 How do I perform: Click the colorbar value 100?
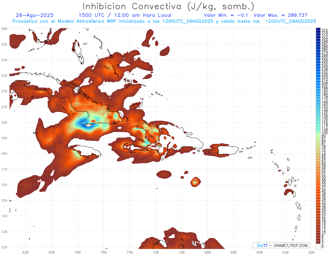tap(325, 133)
